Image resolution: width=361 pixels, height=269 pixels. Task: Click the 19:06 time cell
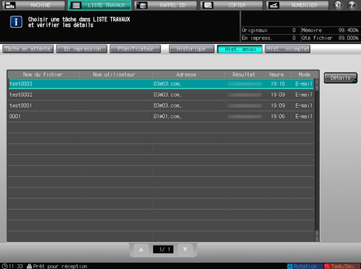pos(278,116)
